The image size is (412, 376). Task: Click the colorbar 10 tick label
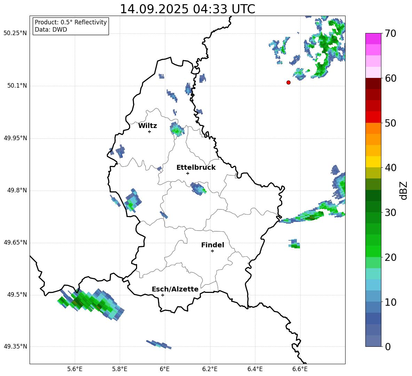tap(390, 302)
